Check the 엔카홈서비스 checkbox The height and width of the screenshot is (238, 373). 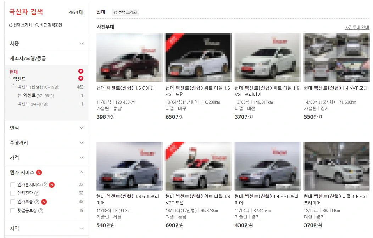pos(13,185)
